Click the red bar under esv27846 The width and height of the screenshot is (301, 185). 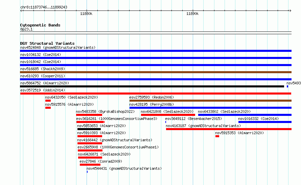[90, 165]
